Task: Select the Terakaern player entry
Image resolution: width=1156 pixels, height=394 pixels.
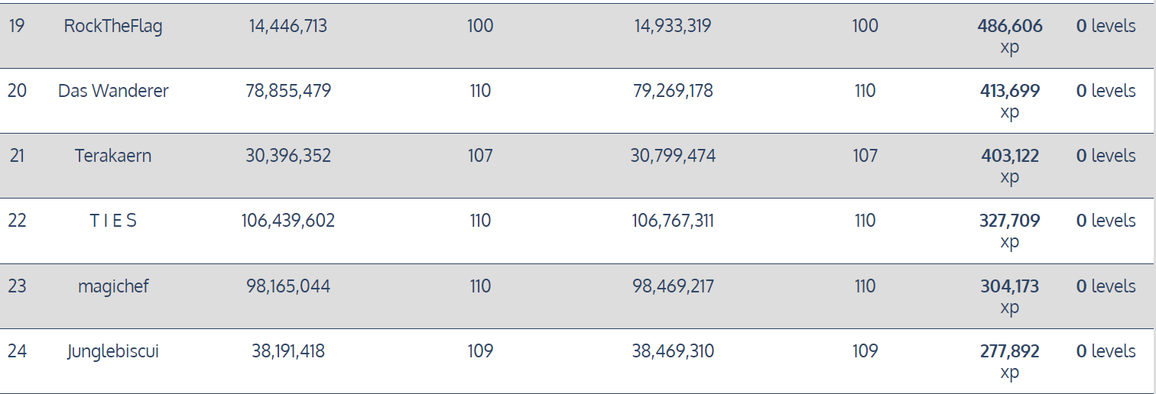Action: (113, 156)
